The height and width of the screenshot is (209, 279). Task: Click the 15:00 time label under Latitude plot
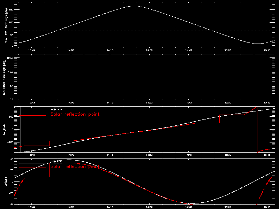(228, 207)
